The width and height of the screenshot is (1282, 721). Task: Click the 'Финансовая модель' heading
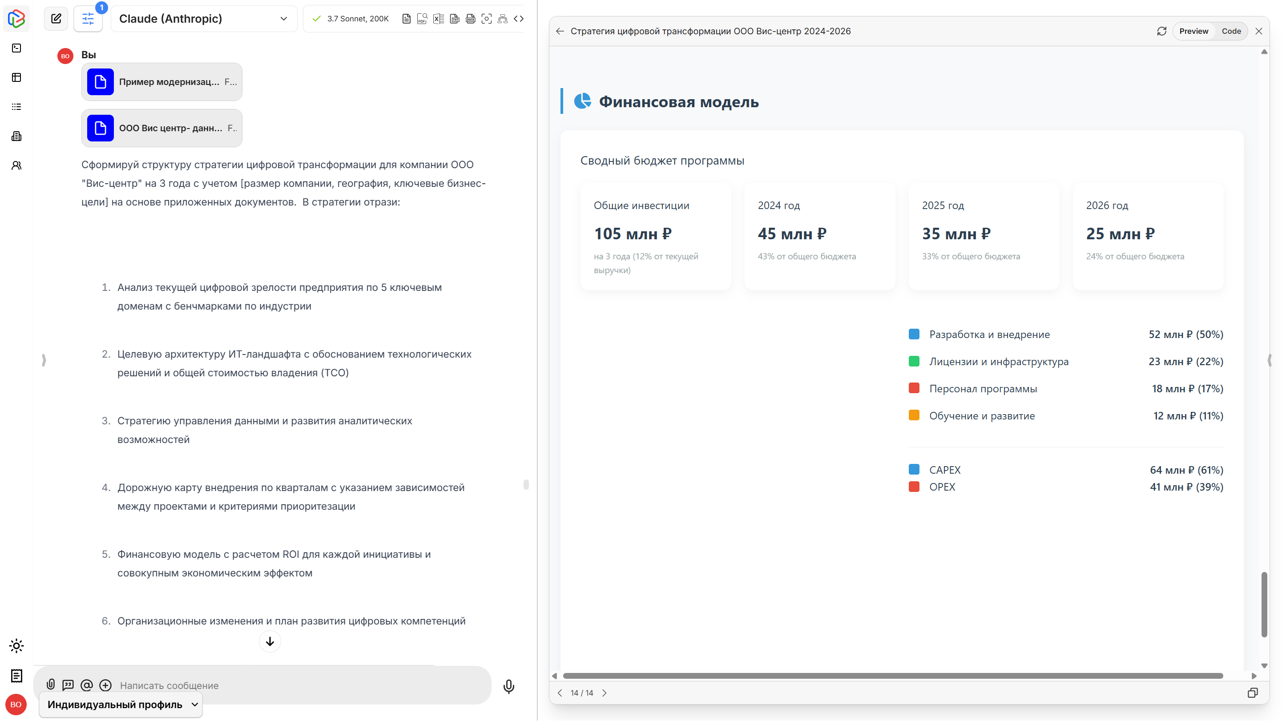679,101
